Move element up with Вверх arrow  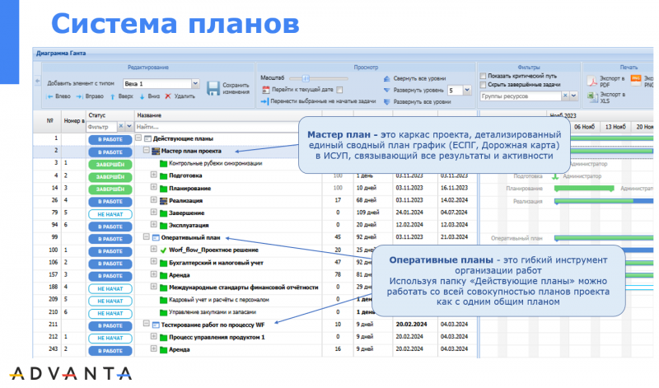click(113, 96)
